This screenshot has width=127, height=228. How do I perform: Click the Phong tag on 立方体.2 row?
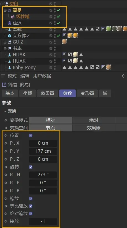coord(64,35)
